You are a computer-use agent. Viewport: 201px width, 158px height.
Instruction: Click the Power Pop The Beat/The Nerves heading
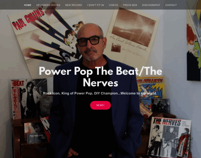click(x=100, y=77)
